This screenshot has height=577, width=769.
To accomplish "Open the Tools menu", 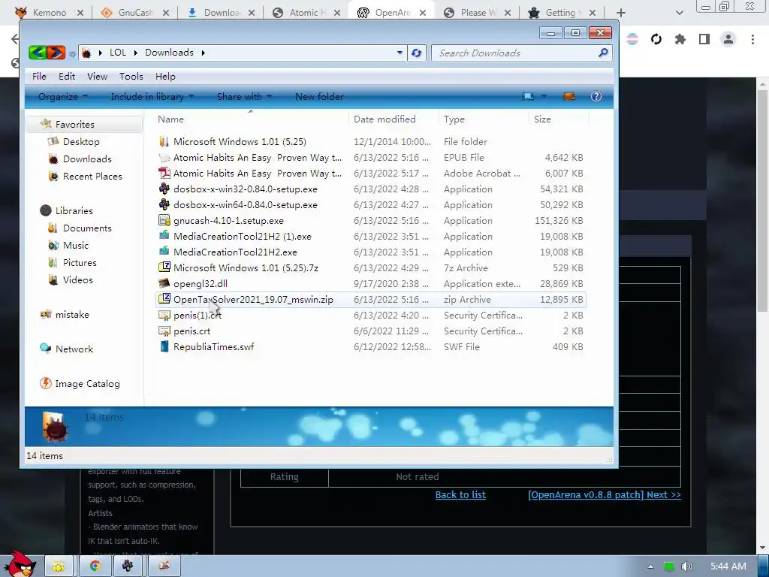I will coord(131,76).
